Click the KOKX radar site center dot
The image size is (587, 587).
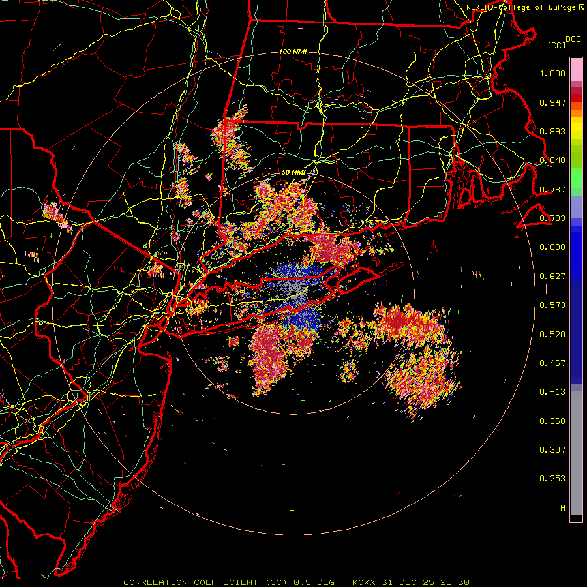click(294, 292)
